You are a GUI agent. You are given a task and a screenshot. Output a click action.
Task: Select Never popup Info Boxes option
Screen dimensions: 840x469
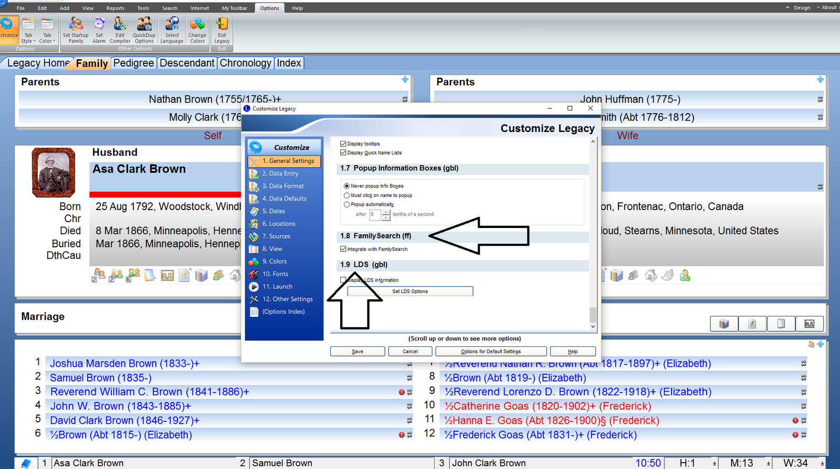(346, 186)
